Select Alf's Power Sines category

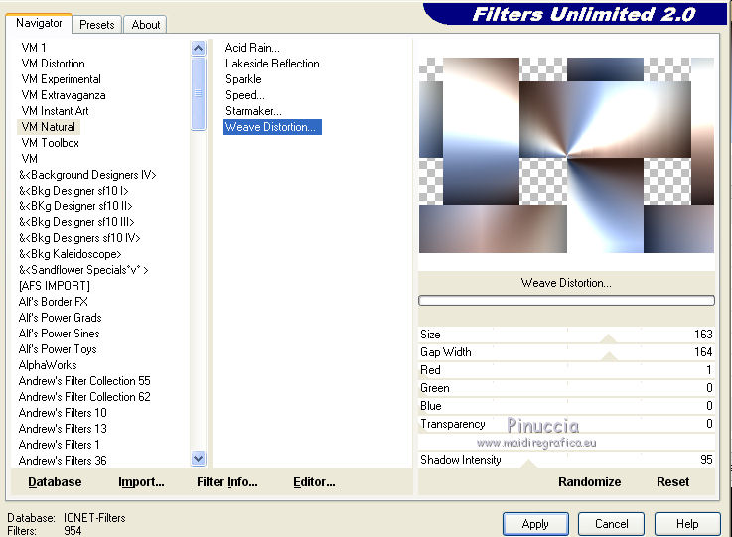tap(60, 334)
